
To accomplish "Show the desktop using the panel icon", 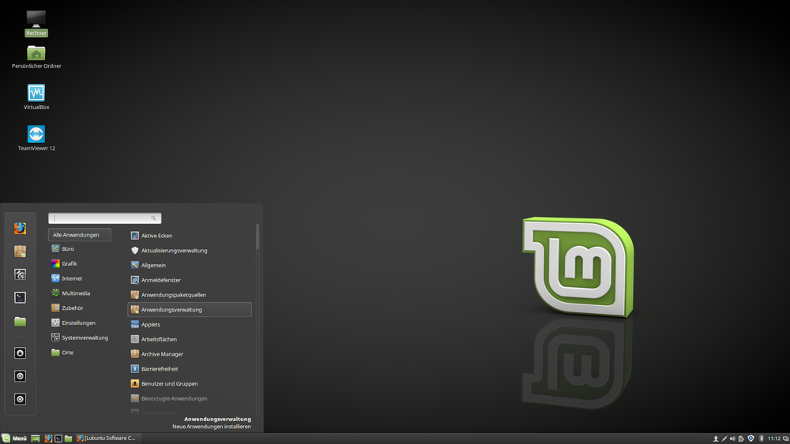I will [x=36, y=438].
